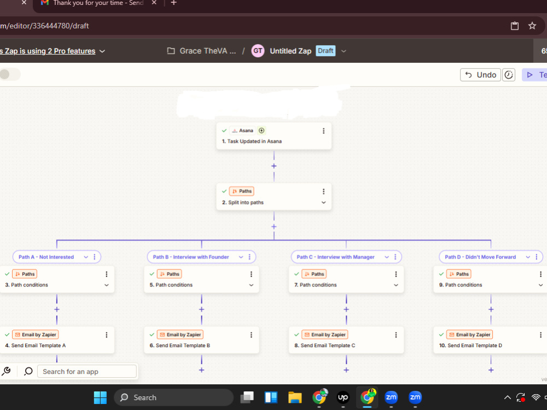Click the Search for an app field

click(87, 371)
